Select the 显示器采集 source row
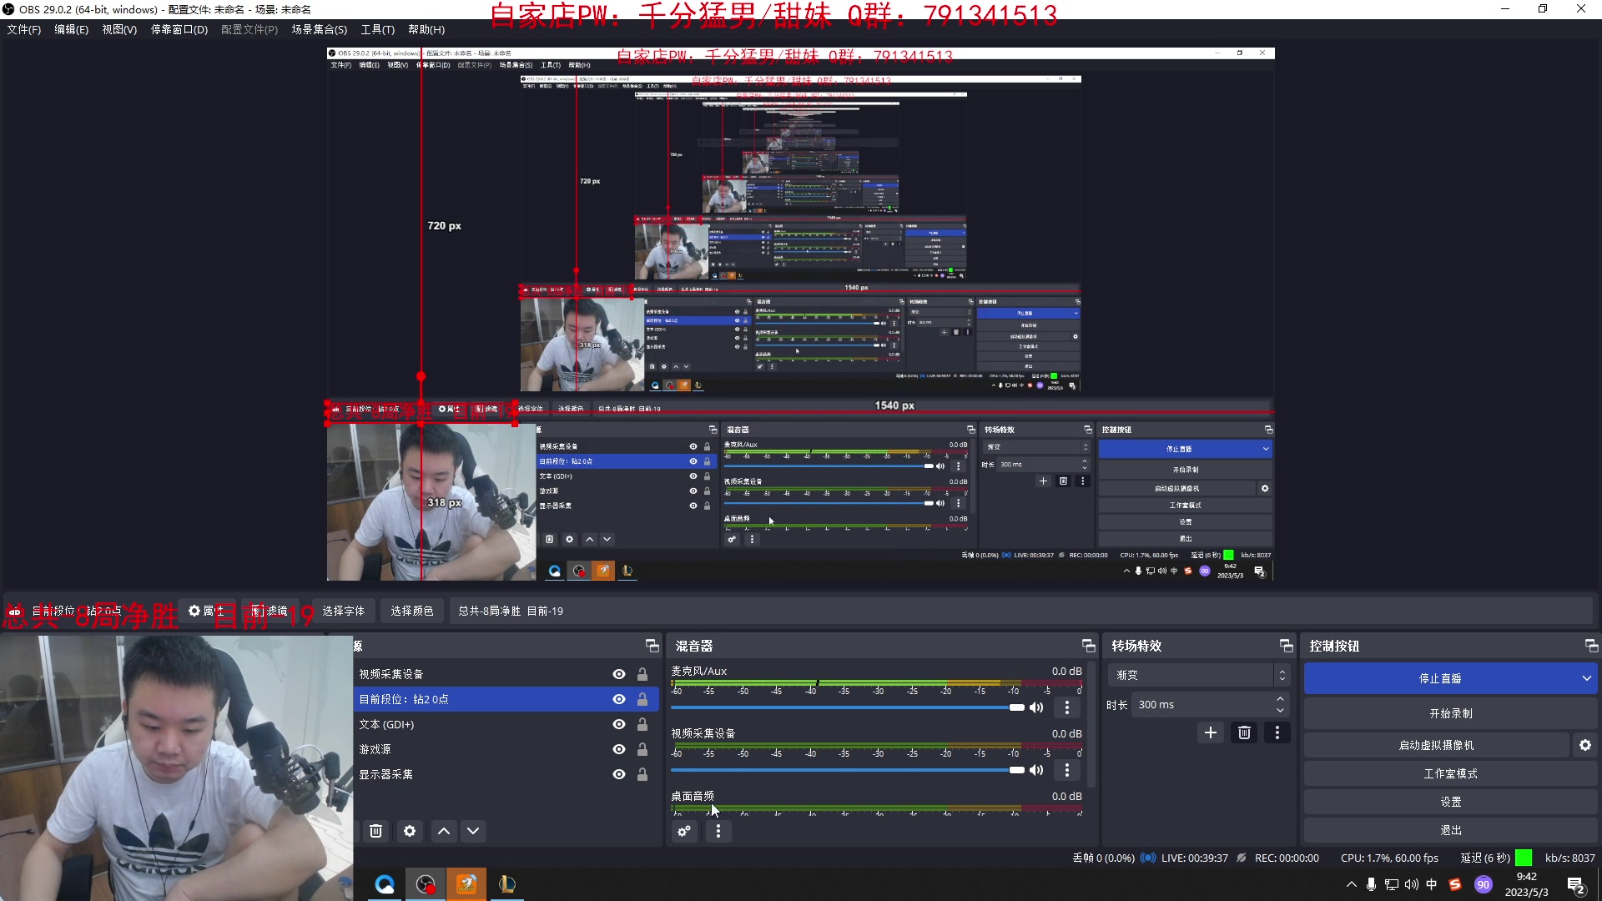 (x=506, y=774)
